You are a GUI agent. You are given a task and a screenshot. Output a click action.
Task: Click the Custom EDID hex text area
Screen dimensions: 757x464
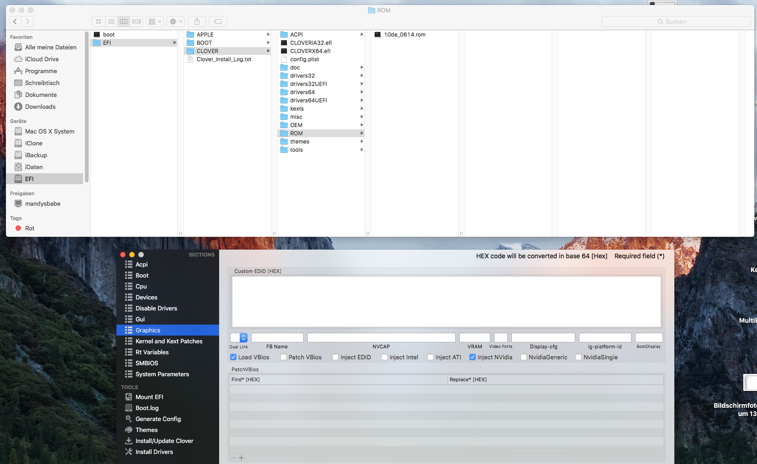tap(446, 301)
